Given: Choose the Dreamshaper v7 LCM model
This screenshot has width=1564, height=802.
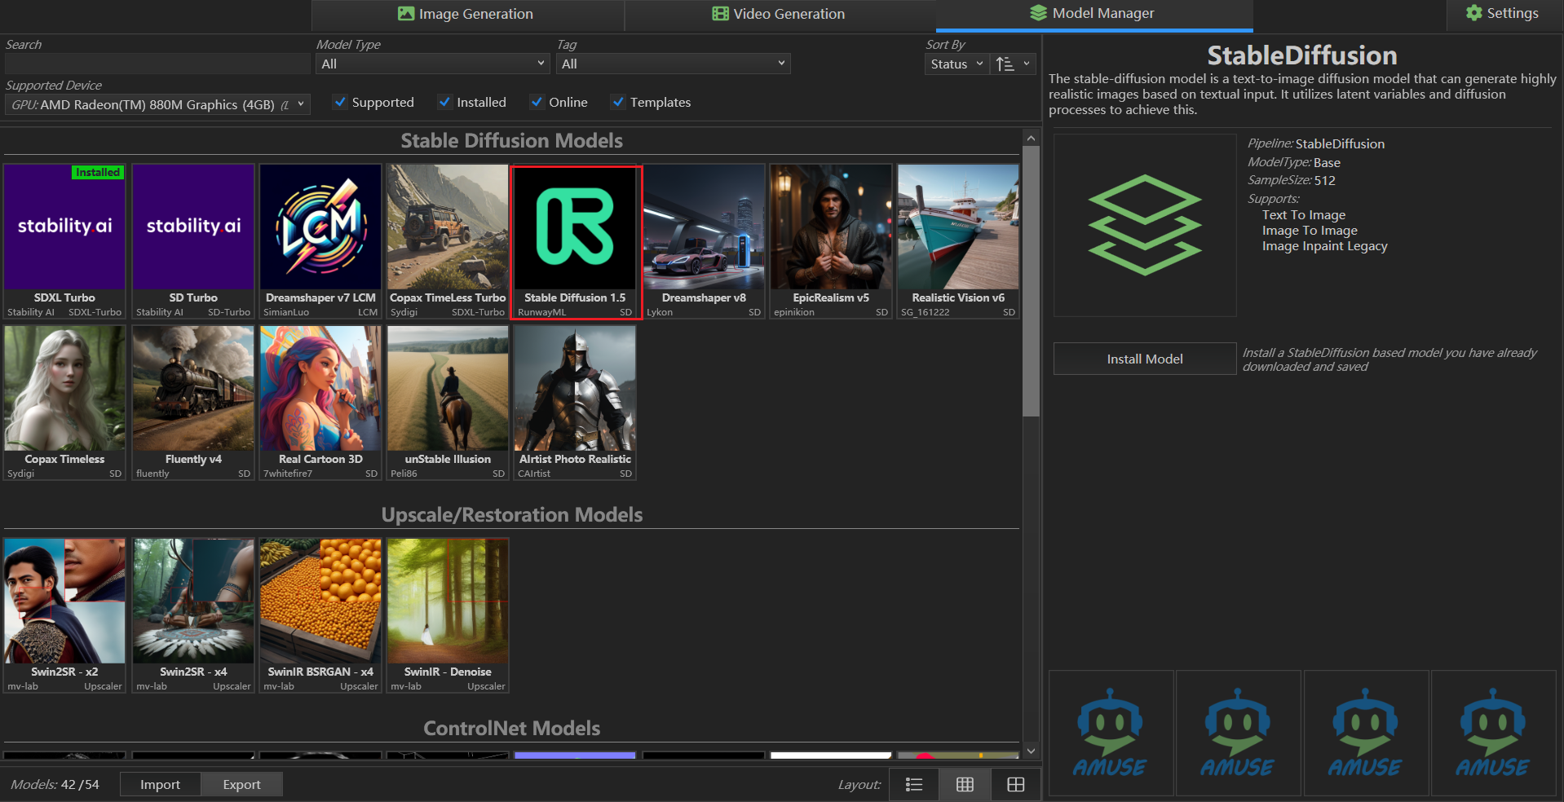Looking at the screenshot, I should pos(320,241).
